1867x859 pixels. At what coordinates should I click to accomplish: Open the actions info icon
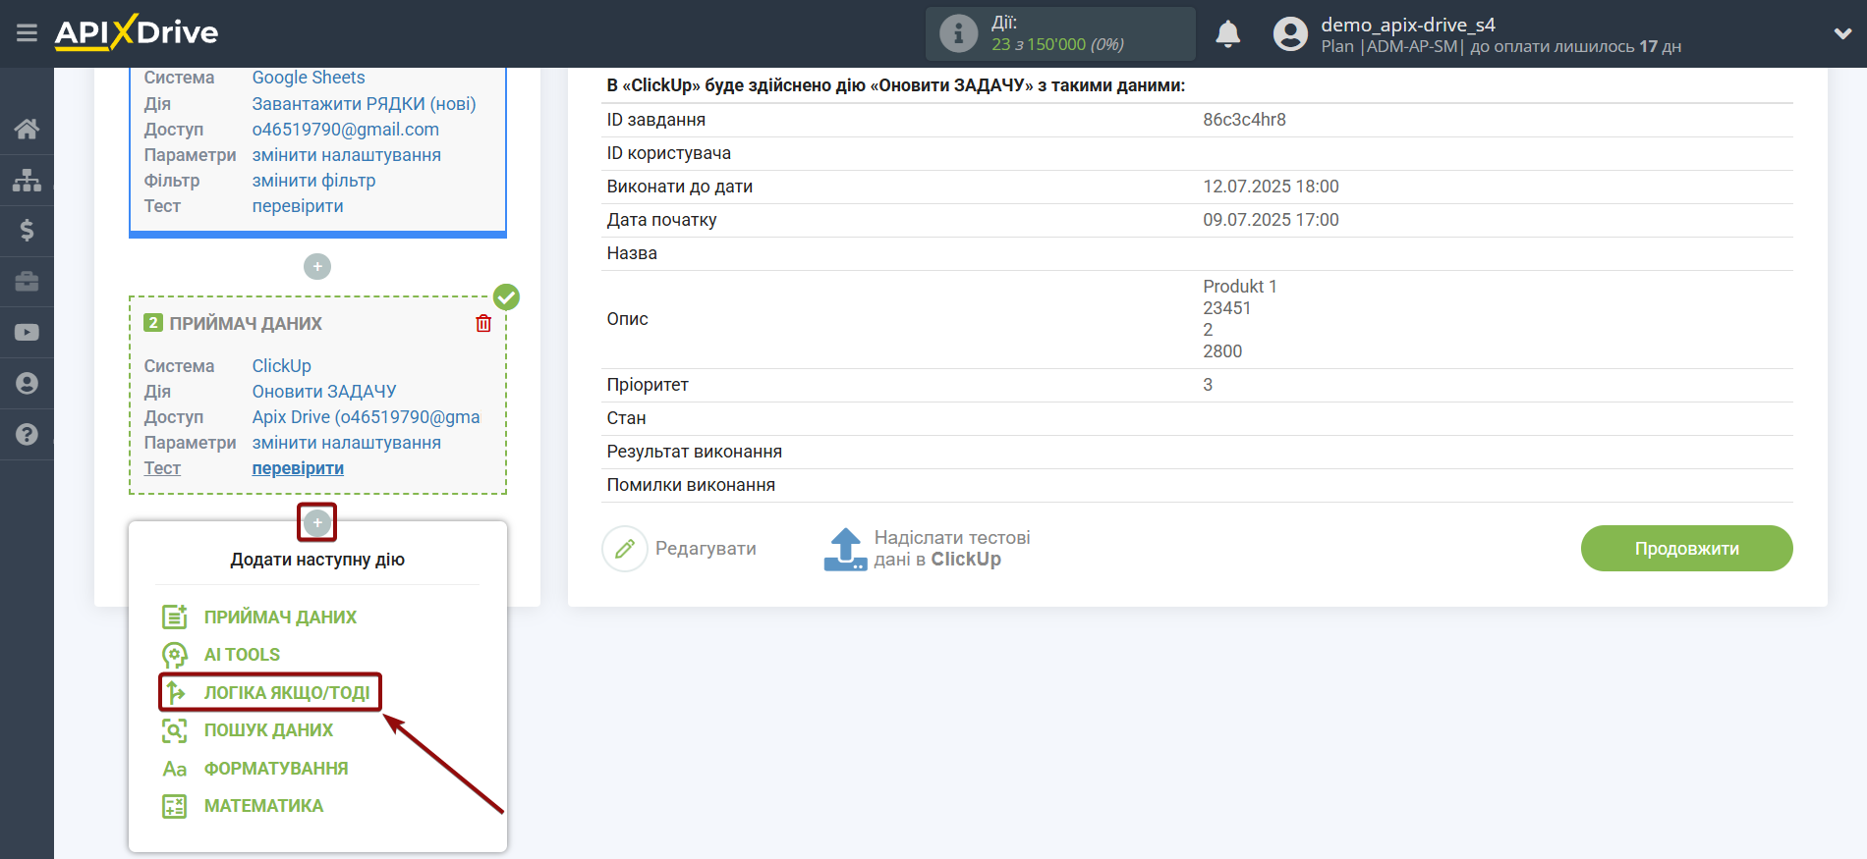(x=958, y=33)
